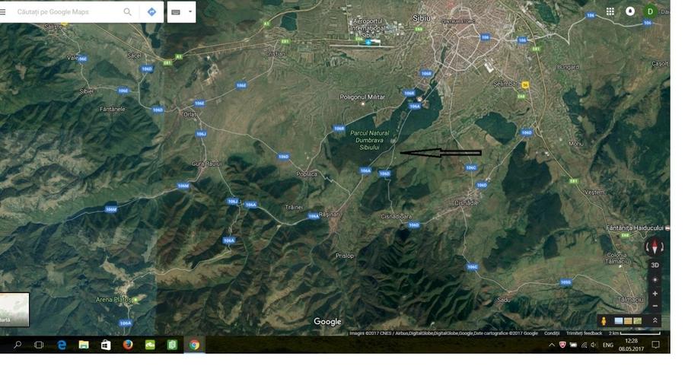Click the Cristian village label
The image size is (685, 385).
[276, 54]
